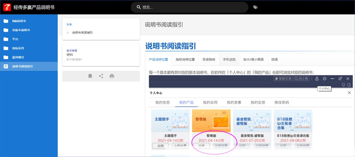Viewport: 355px width, 157px height.
Task: Jump to 说明书阅读指引 in table of contents
Action: pos(82,33)
